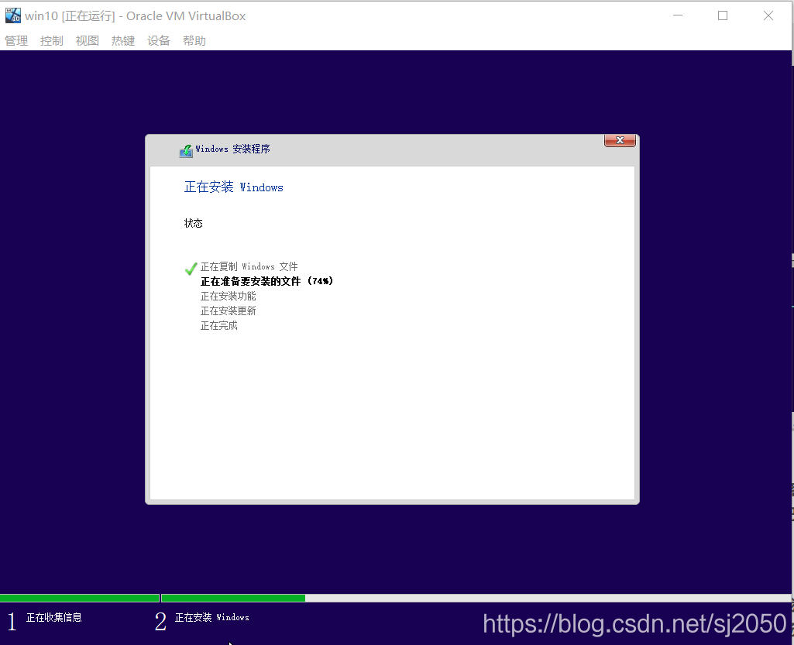
Task: Select the 正在复制 Windows 文件 step
Action: pyautogui.click(x=249, y=267)
